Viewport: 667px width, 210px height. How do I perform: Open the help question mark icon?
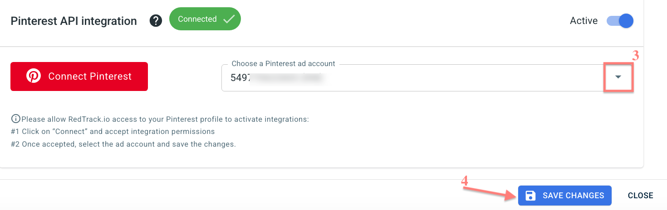coord(156,21)
